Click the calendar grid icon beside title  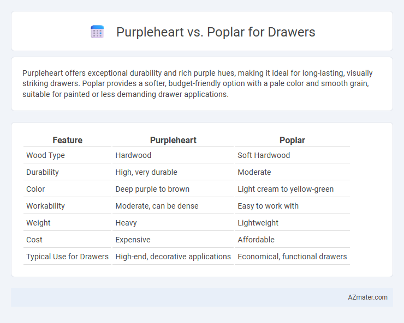[97, 32]
